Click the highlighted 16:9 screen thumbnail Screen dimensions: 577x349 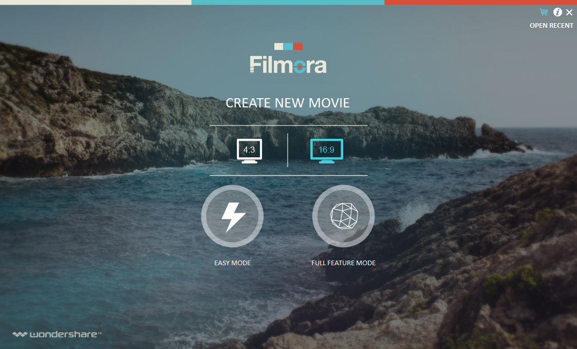[326, 150]
